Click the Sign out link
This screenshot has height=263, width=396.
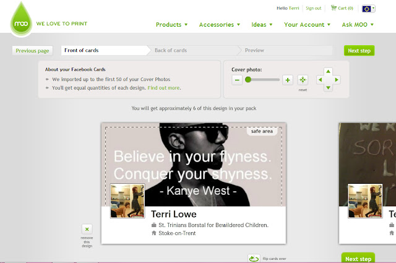pos(314,8)
